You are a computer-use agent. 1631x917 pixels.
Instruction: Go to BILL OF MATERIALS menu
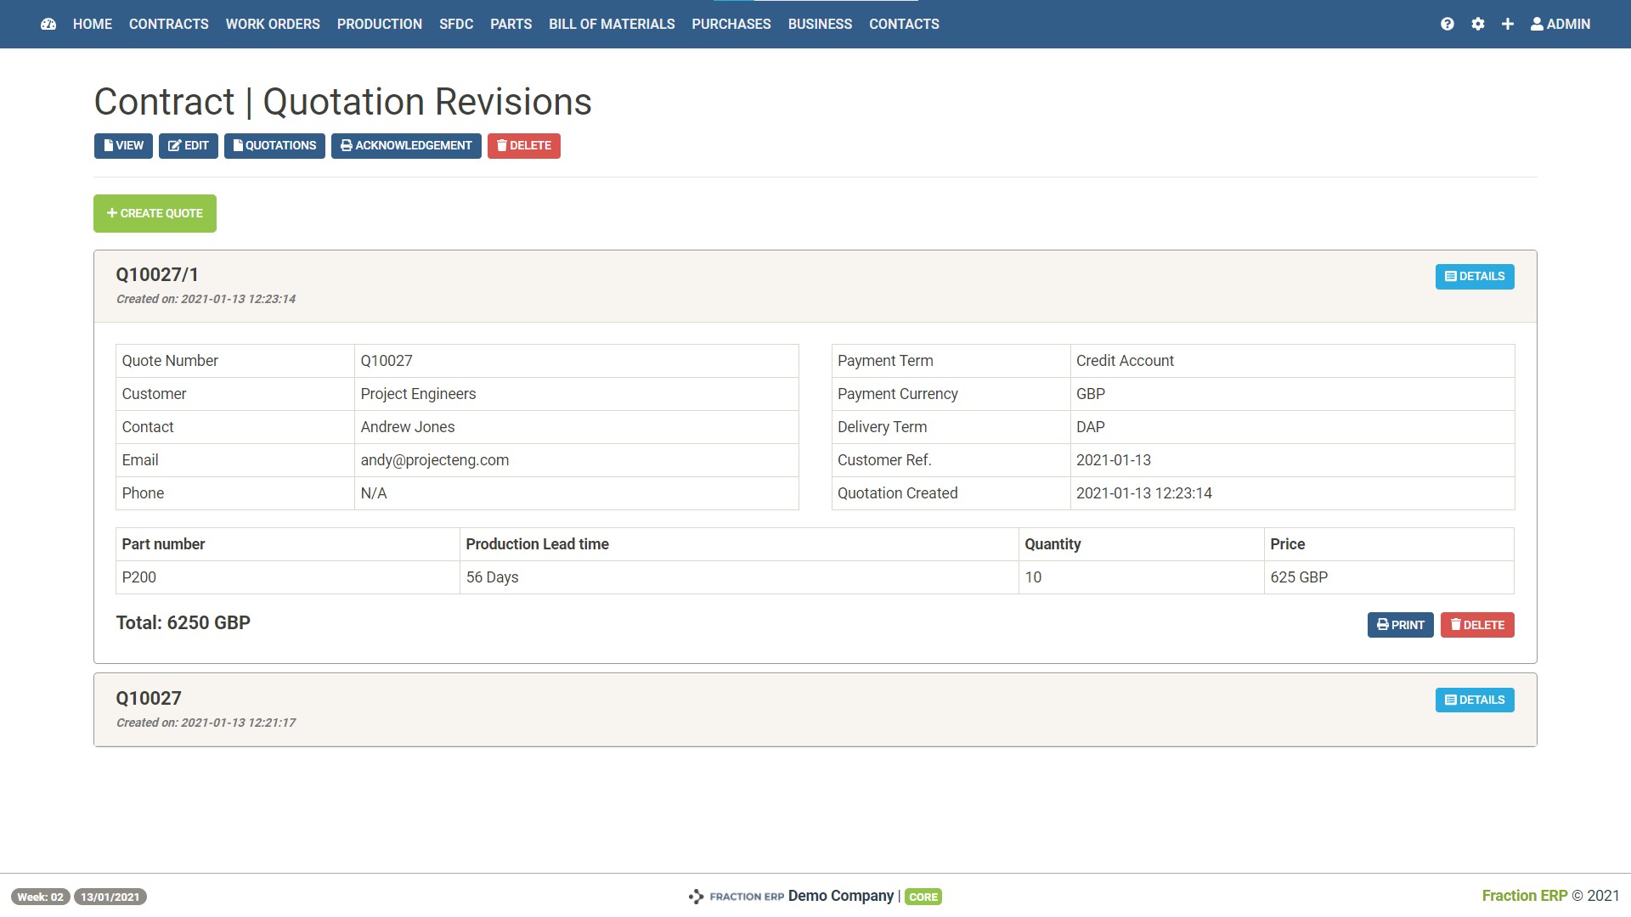(x=612, y=24)
